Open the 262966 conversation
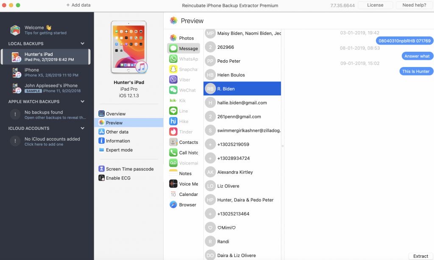 [242, 47]
